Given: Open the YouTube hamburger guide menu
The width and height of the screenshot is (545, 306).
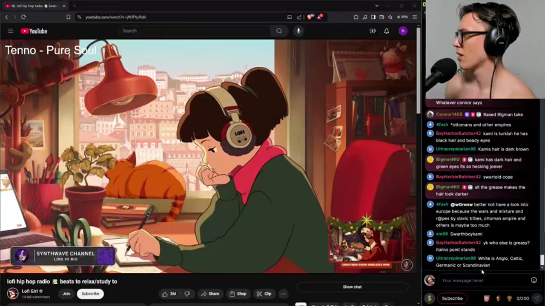Looking at the screenshot, I should tap(11, 31).
